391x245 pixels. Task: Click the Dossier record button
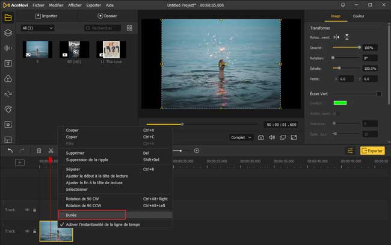pyautogui.click(x=107, y=16)
